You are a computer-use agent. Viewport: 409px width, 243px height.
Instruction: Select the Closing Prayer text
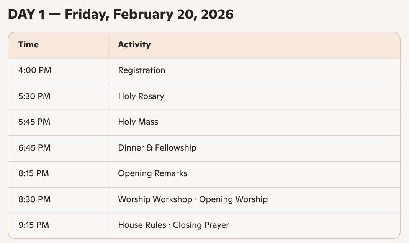pos(201,225)
